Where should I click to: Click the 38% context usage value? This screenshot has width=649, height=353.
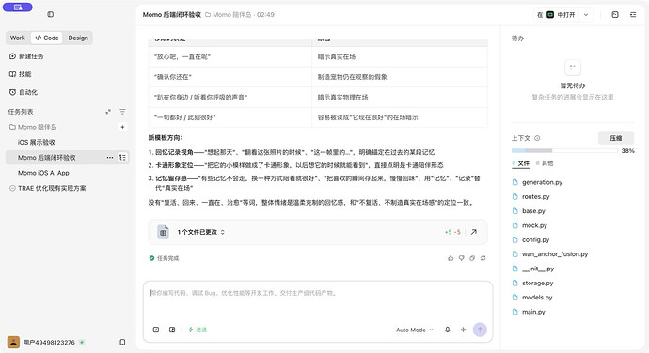tap(627, 151)
